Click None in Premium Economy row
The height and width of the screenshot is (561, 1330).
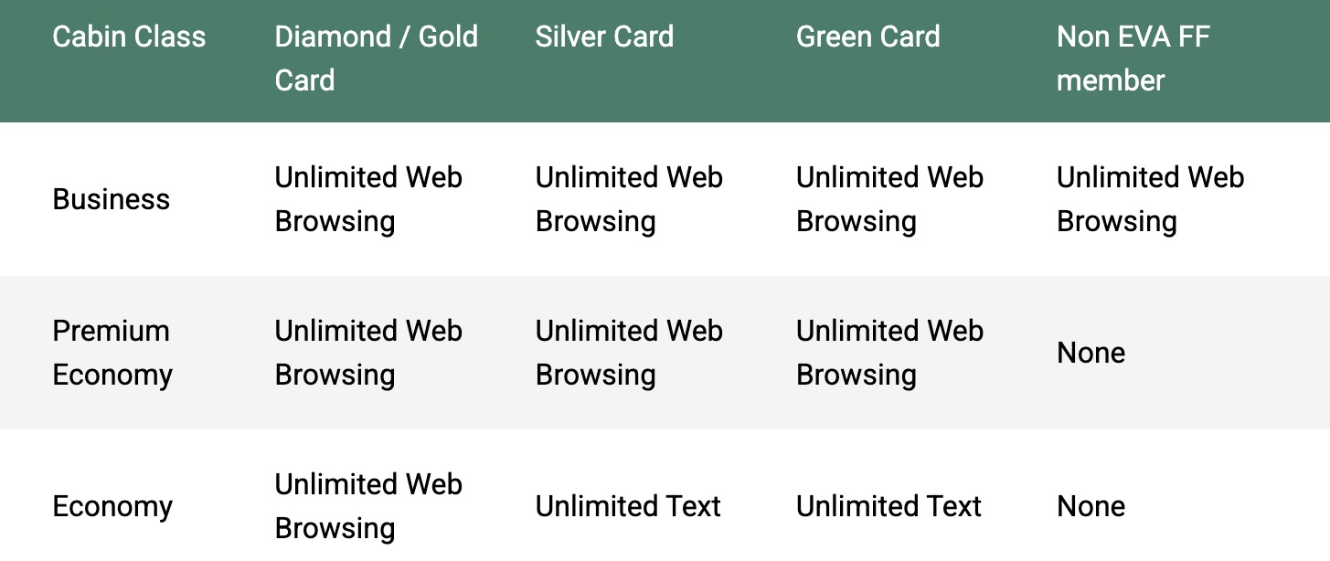click(1091, 353)
